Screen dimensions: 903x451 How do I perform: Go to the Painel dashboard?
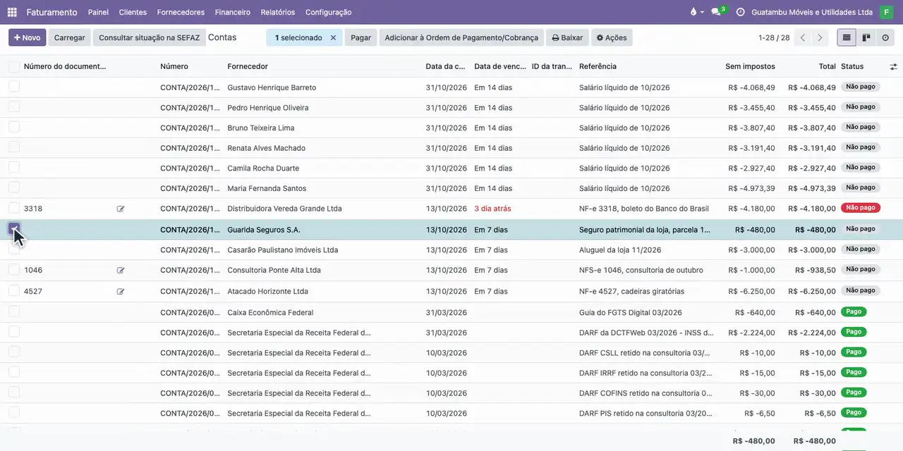coord(98,12)
